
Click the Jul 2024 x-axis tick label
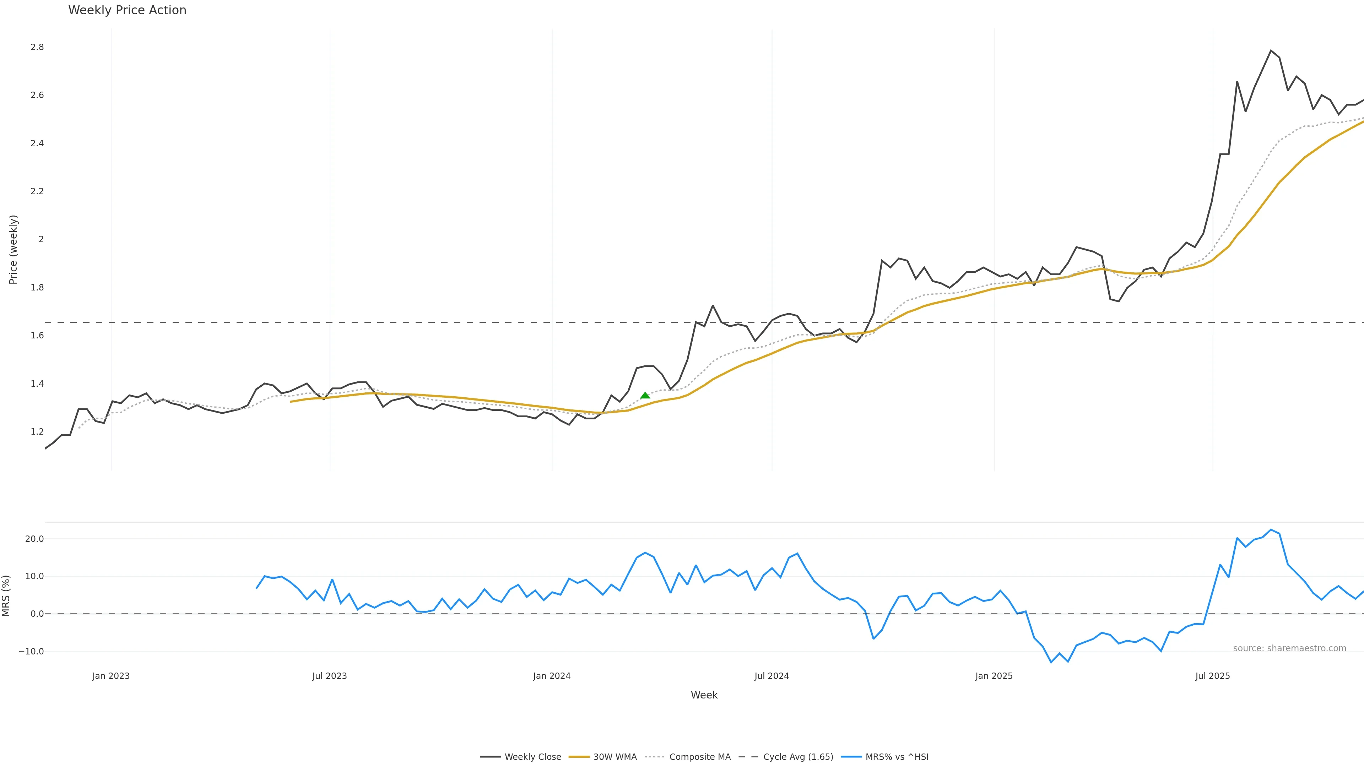772,676
